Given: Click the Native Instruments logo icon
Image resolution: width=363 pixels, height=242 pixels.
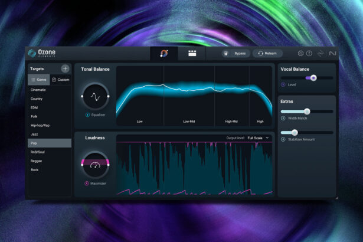Looking at the screenshot, I should coord(332,54).
